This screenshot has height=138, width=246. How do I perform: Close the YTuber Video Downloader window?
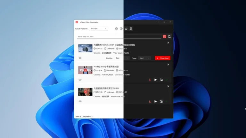170,22
